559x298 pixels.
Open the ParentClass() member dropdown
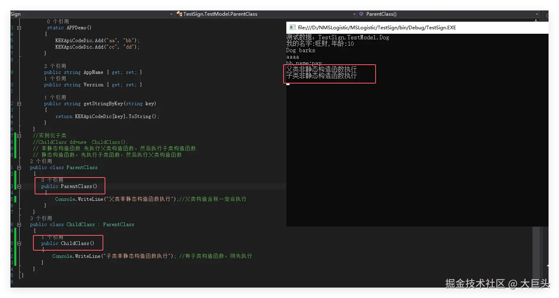(x=537, y=14)
